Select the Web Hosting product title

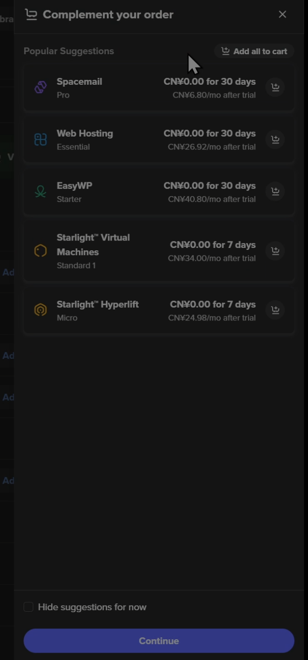(x=85, y=134)
